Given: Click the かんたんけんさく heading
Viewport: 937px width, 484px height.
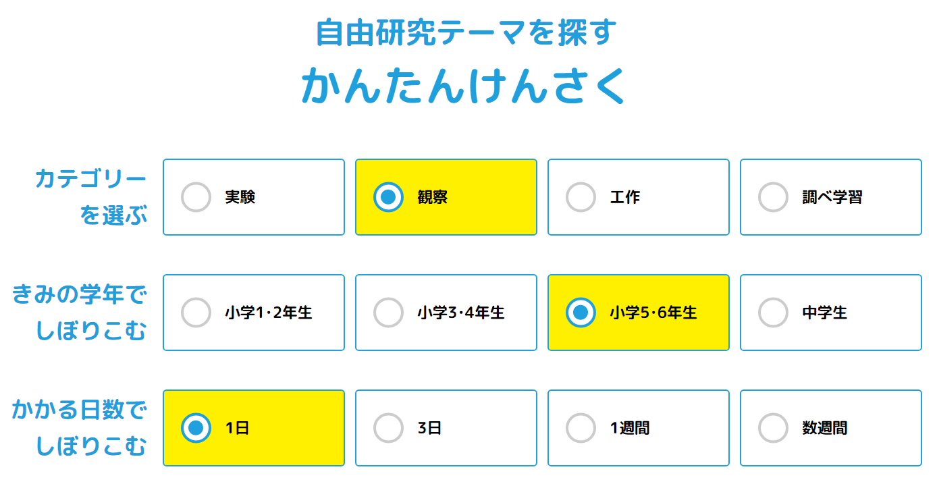Looking at the screenshot, I should point(464,85).
